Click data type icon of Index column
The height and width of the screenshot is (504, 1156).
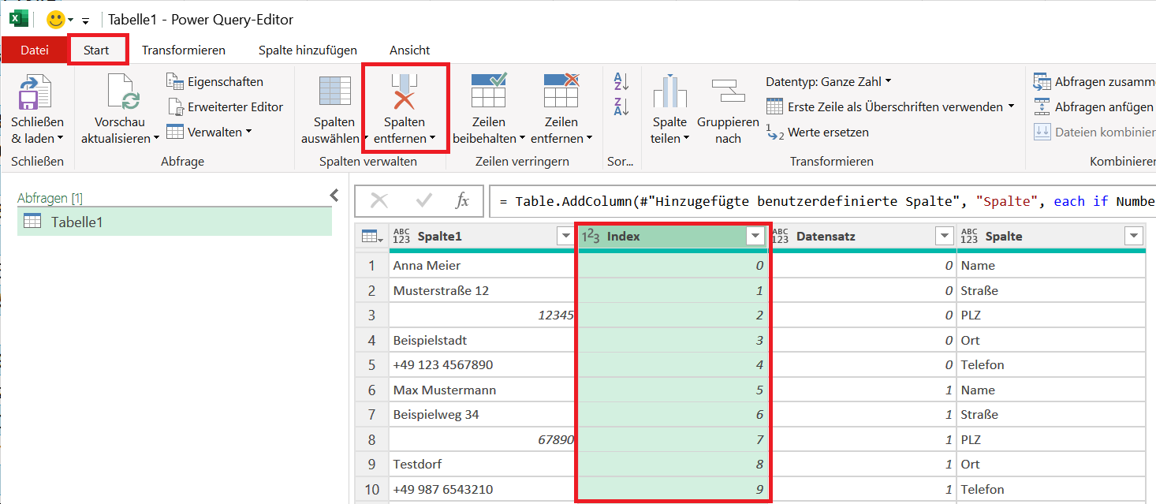coord(591,236)
